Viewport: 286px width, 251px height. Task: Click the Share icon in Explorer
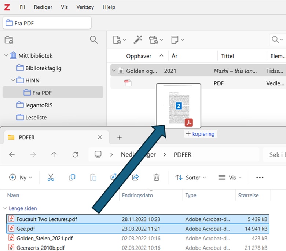point(135,178)
